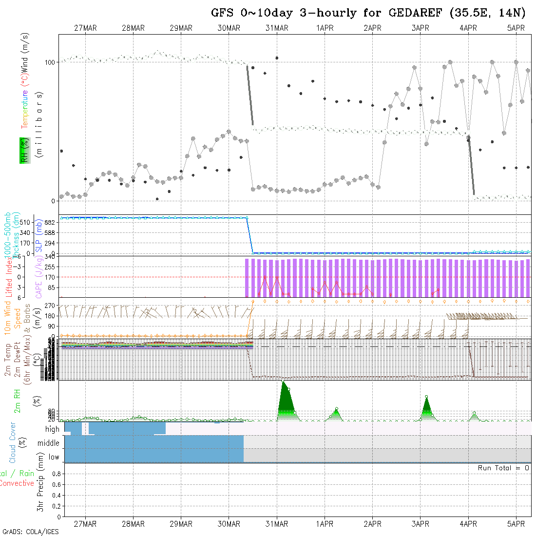Select the "2APR" date label on the top axis
Viewport: 536px width, 536px height.
pyautogui.click(x=373, y=28)
